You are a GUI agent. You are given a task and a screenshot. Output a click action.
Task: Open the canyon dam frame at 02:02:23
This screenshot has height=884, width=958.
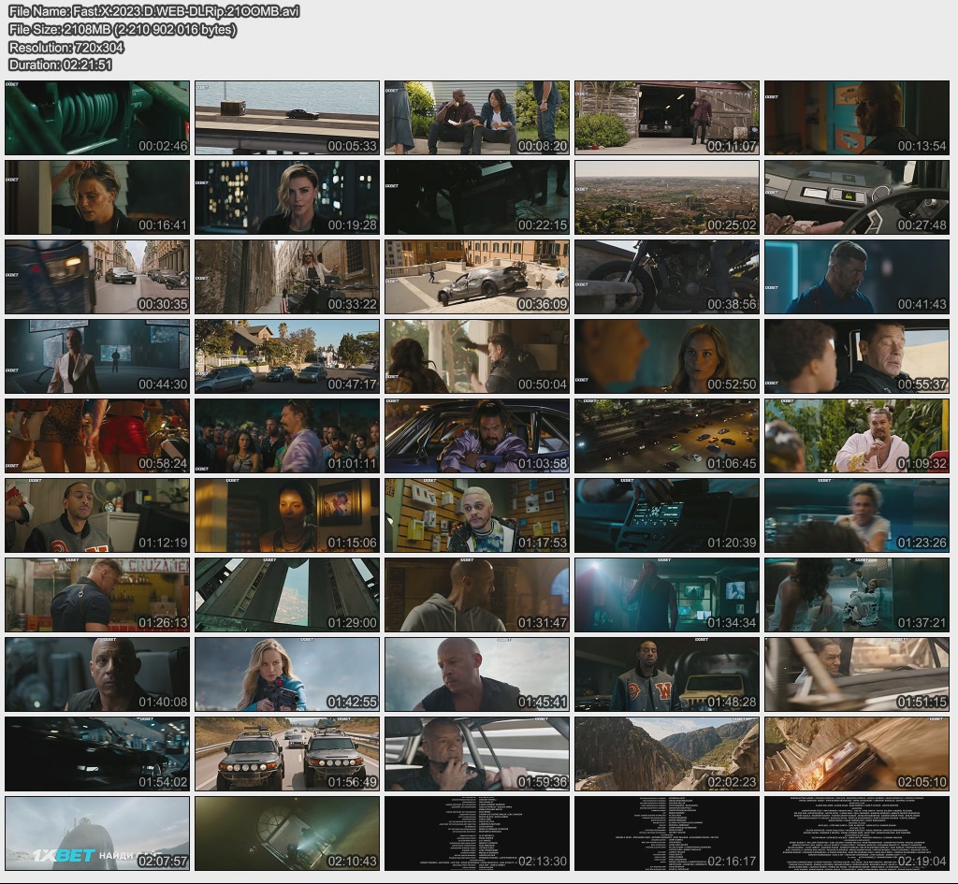(667, 754)
